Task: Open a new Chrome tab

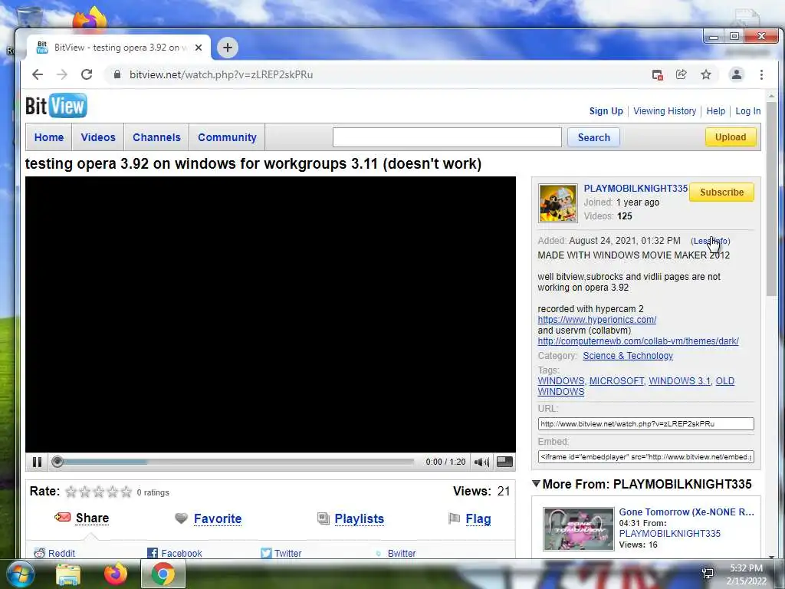Action: [x=227, y=48]
